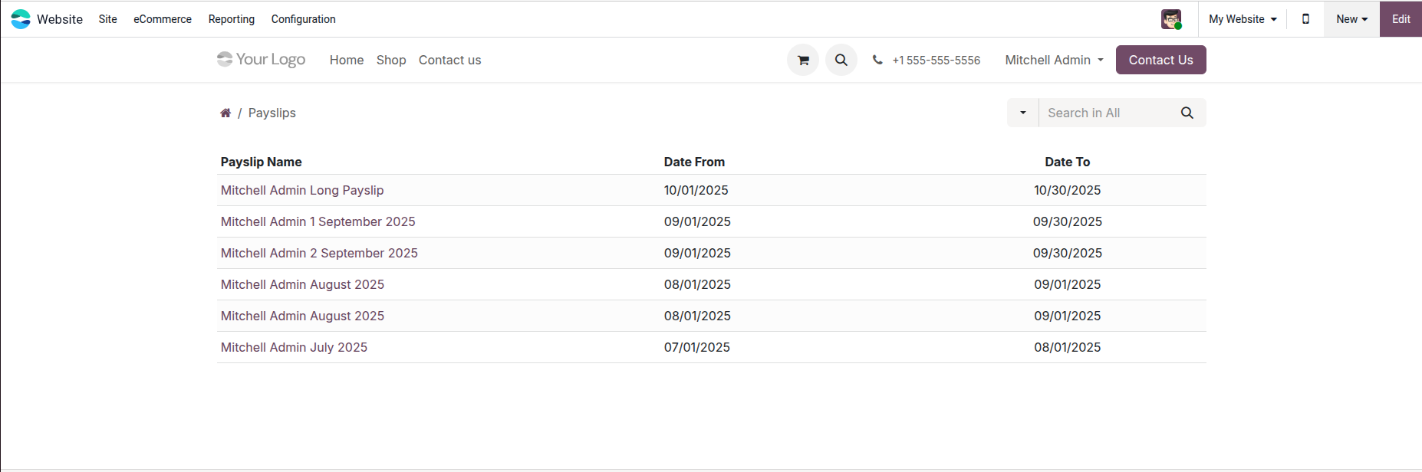1422x472 pixels.
Task: Click the phone icon beside the number
Action: (x=877, y=60)
